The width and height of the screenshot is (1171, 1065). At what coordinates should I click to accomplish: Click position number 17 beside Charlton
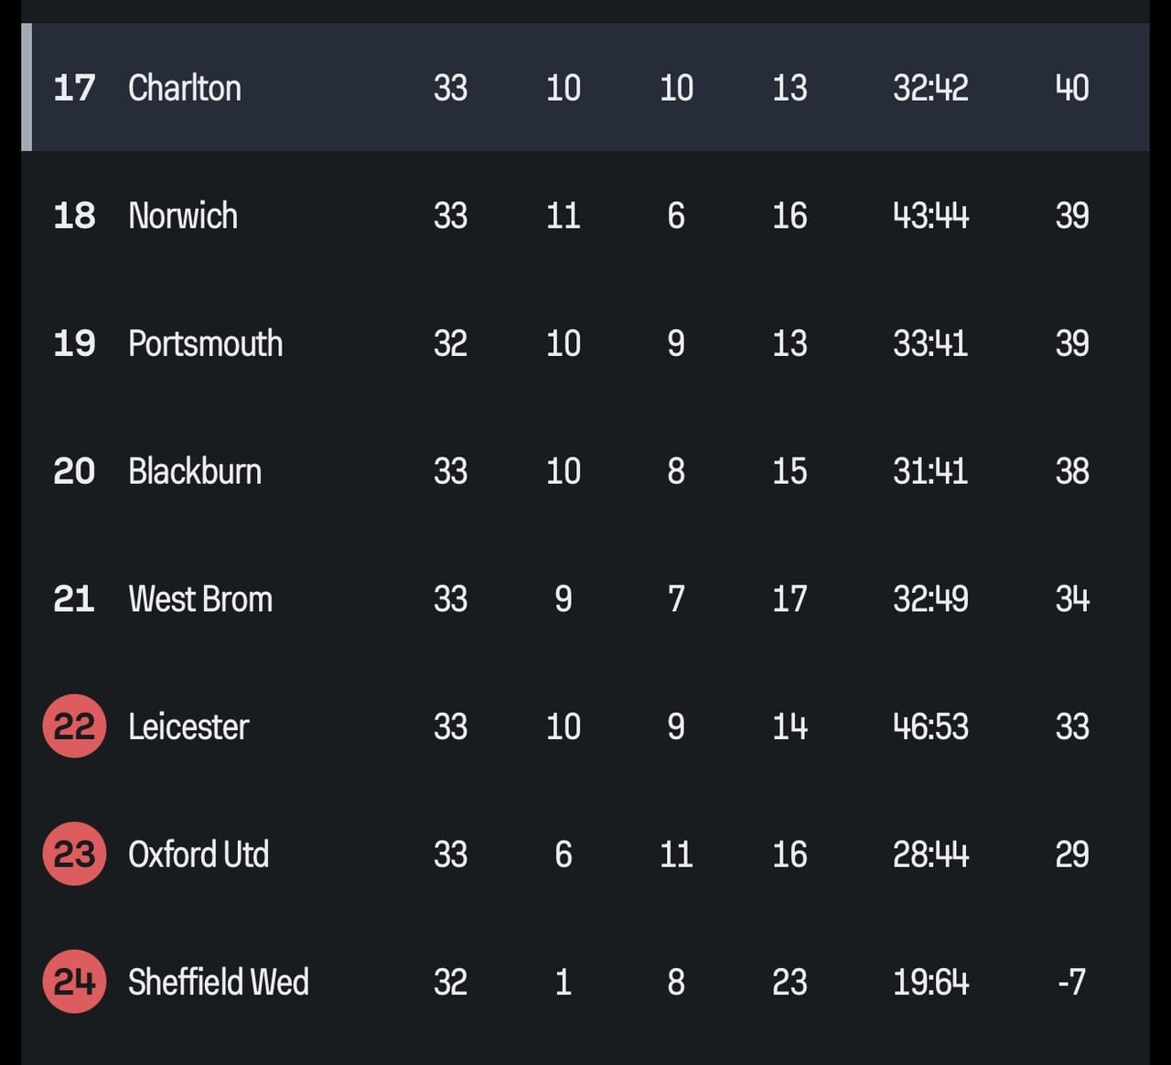coord(74,88)
